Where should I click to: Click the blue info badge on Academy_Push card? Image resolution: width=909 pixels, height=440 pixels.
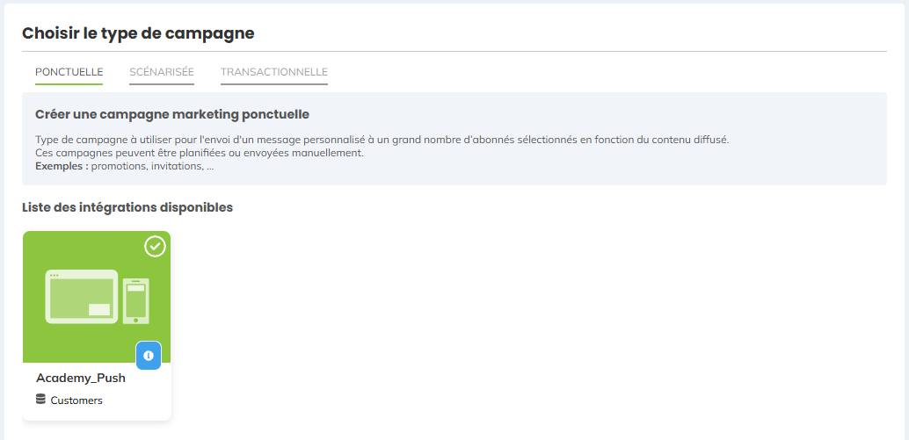pos(149,356)
